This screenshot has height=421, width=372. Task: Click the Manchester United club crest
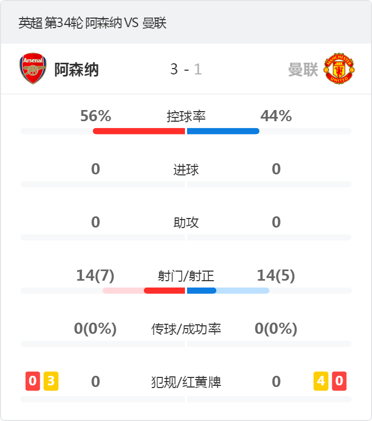tap(339, 69)
